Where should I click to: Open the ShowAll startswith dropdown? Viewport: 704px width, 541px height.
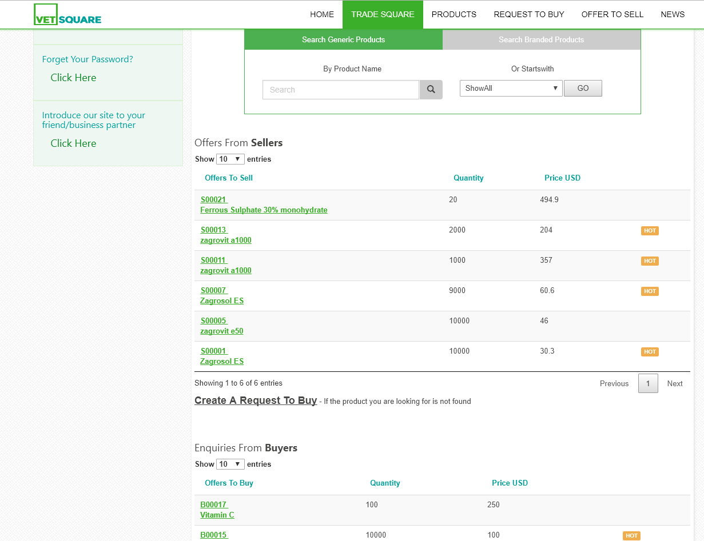pos(511,89)
